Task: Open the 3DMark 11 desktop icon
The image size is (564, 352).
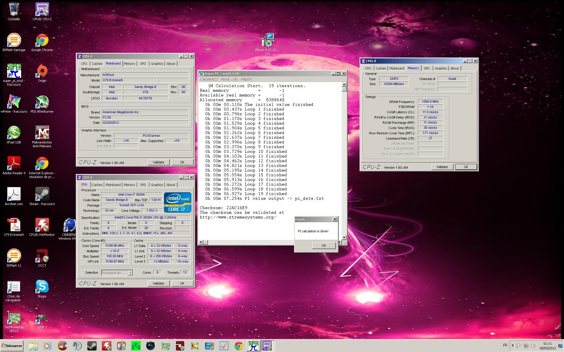Action: 14,258
